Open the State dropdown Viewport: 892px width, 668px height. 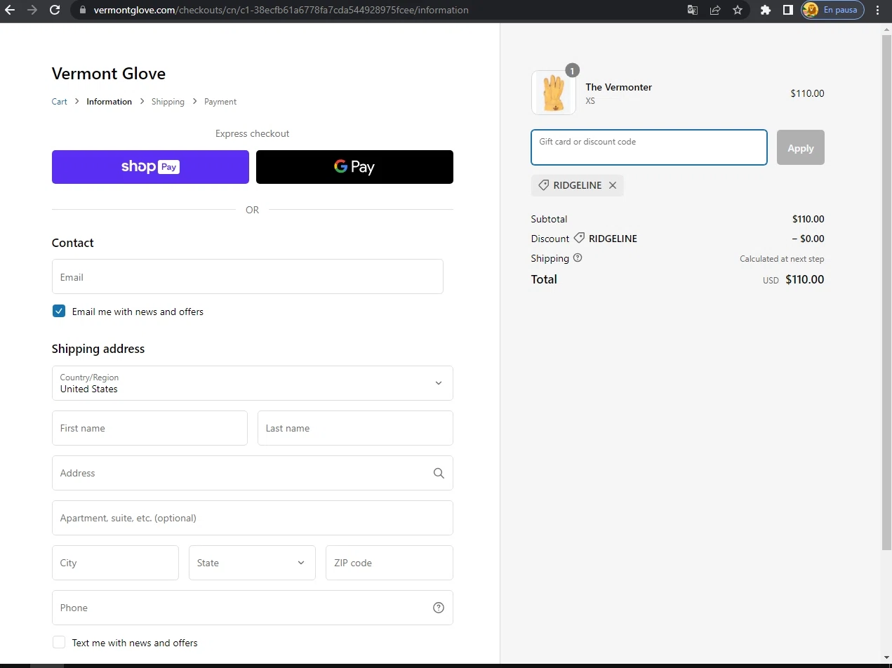click(x=252, y=563)
